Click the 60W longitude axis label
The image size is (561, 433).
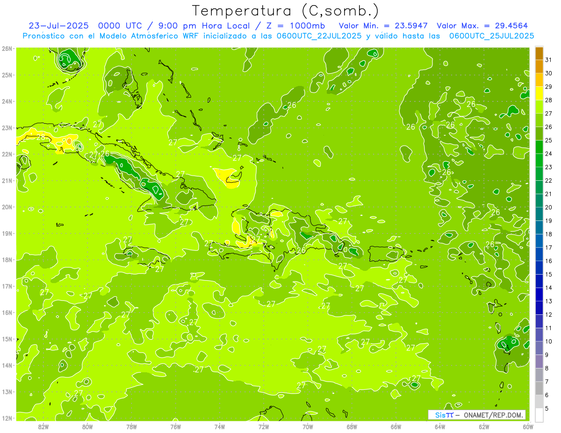click(x=528, y=426)
